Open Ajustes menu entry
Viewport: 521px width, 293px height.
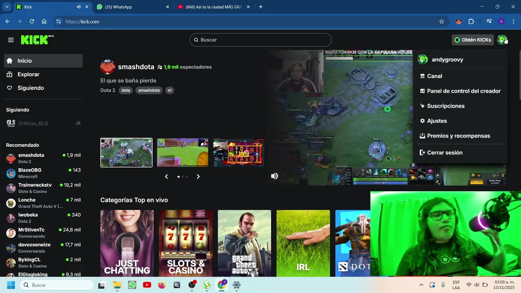tap(433, 121)
